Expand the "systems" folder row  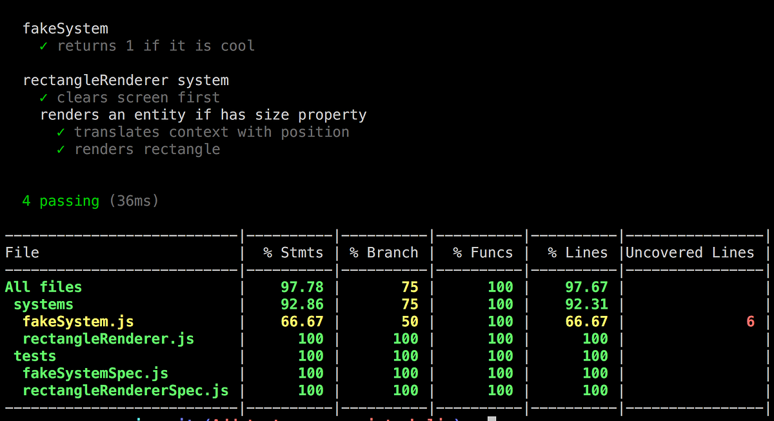tap(43, 304)
